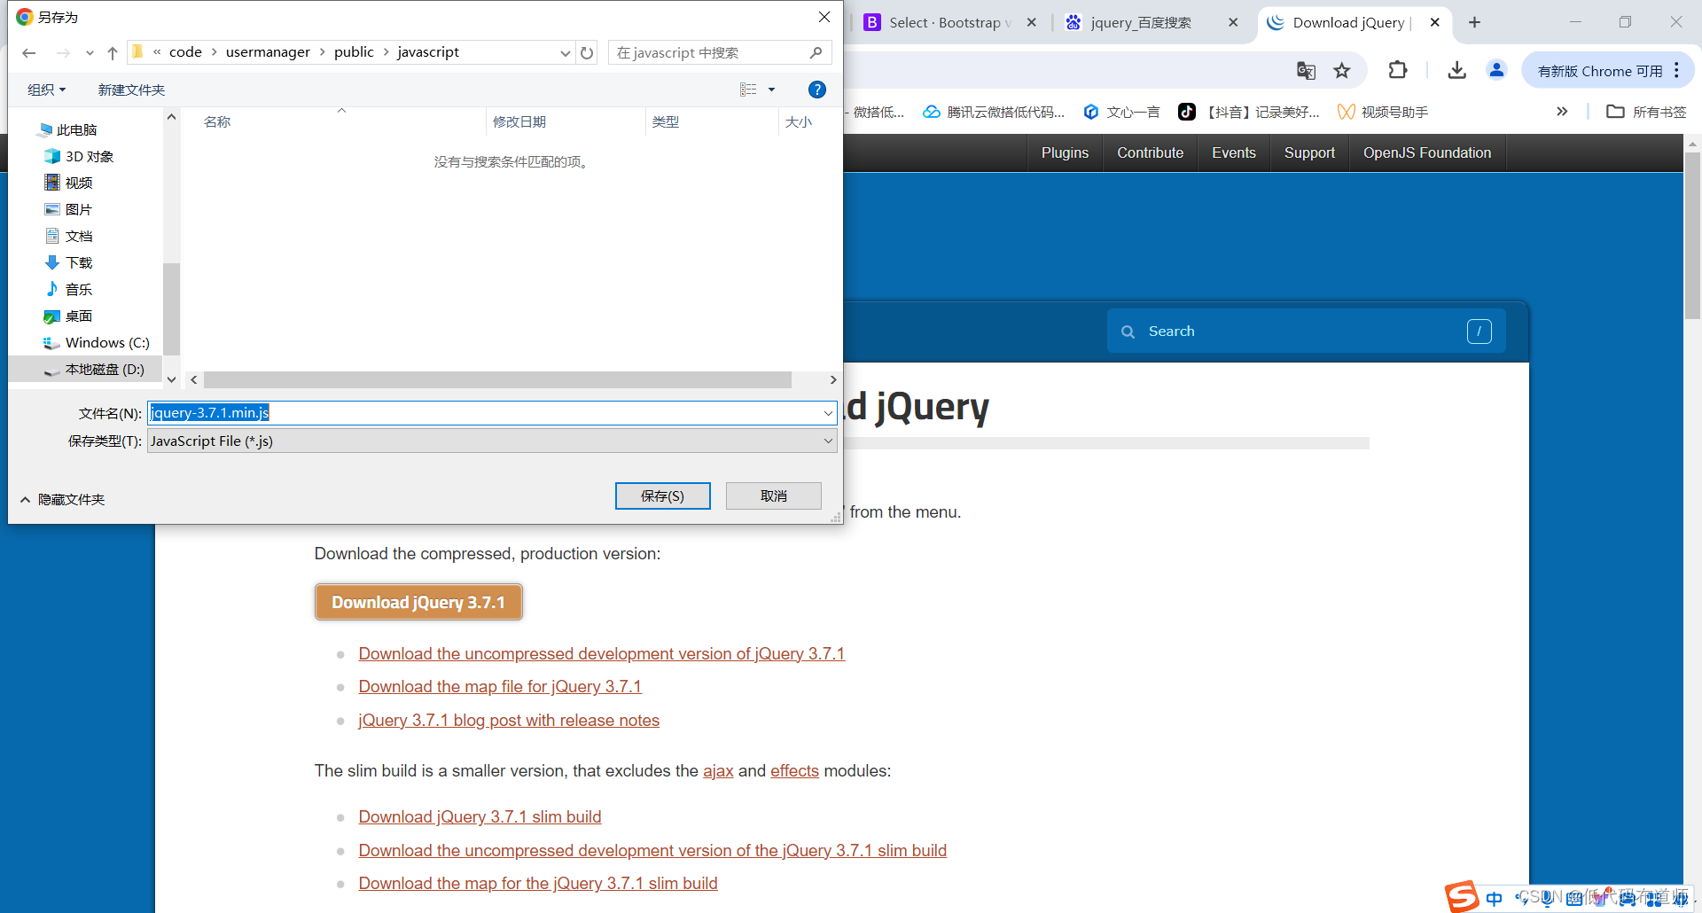
Task: Open 文心一言 bookmark
Action: click(1121, 112)
